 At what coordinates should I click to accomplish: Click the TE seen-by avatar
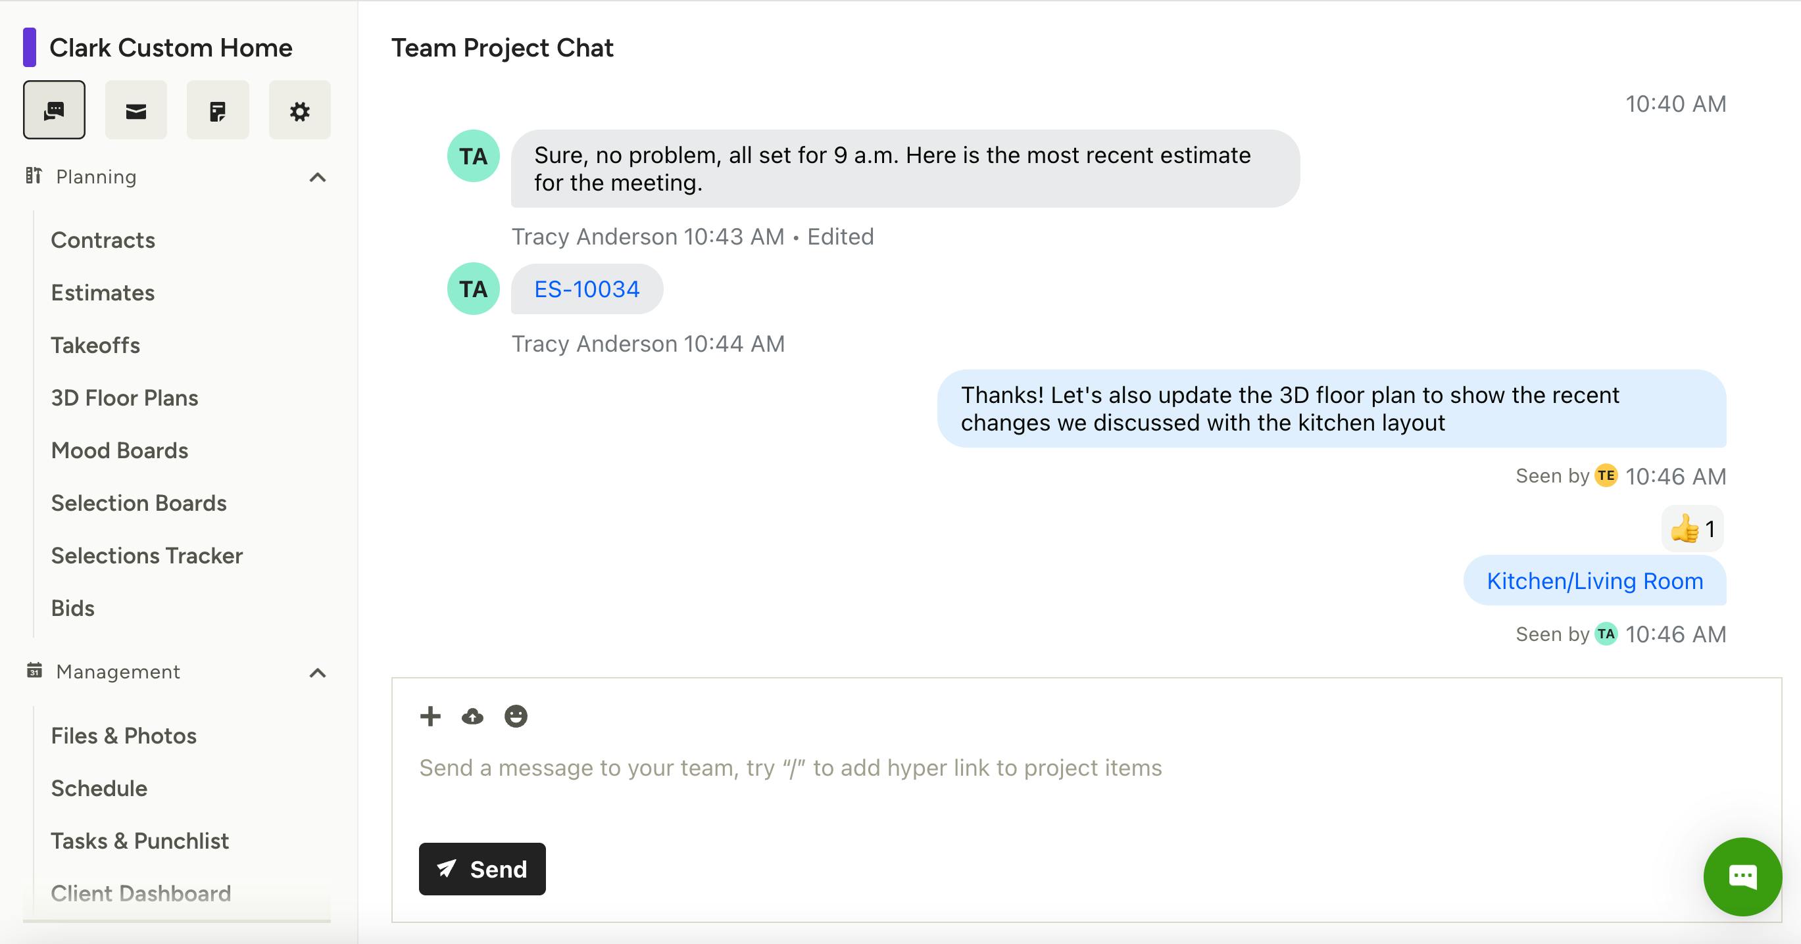pos(1605,476)
